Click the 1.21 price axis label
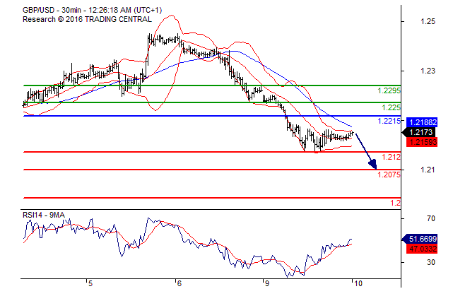Viewport: 453px width, 301px height. tap(428, 170)
